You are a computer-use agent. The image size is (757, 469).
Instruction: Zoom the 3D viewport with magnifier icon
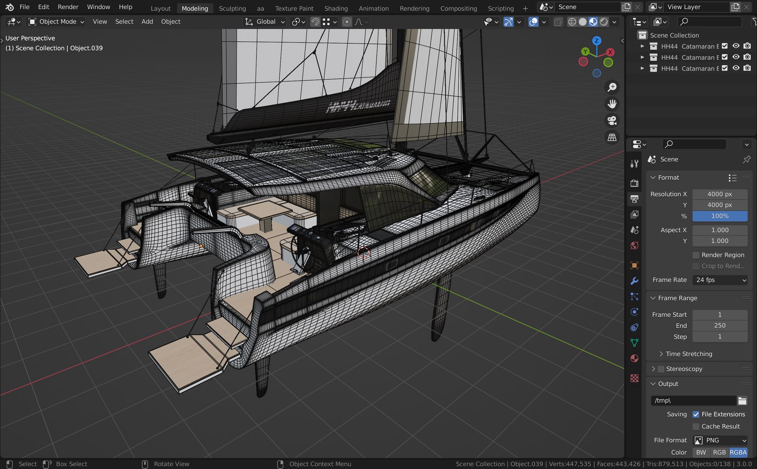click(612, 87)
